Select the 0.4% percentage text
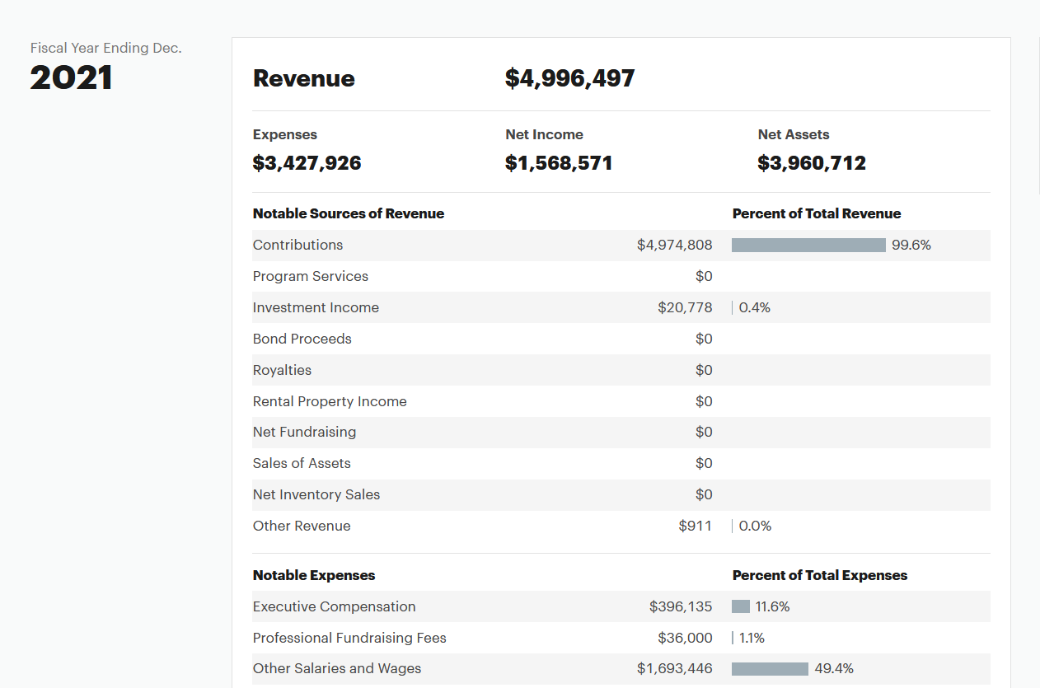The image size is (1040, 688). [x=755, y=307]
